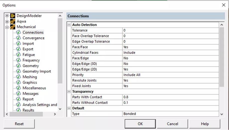The width and height of the screenshot is (229, 130).
Task: Select Convergence in the options tree
Action: 33,38
